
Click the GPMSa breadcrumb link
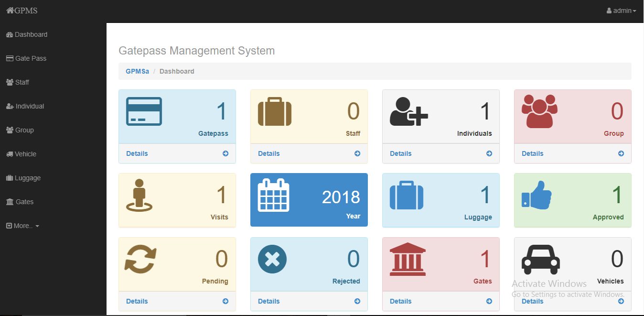[137, 71]
